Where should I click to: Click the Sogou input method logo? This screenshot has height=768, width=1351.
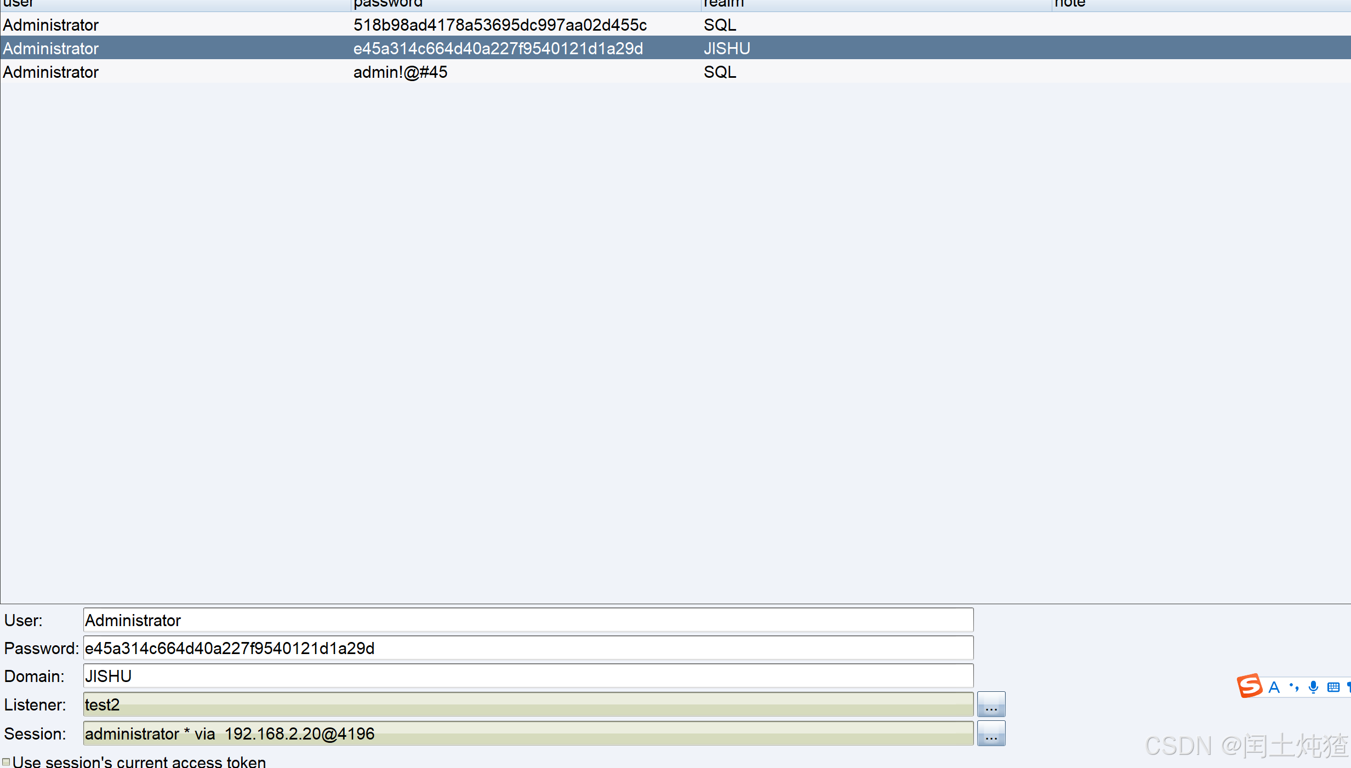pos(1249,686)
